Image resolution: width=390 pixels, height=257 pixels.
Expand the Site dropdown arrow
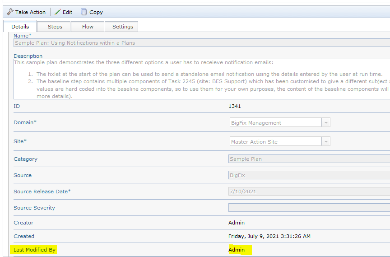pyautogui.click(x=325, y=142)
